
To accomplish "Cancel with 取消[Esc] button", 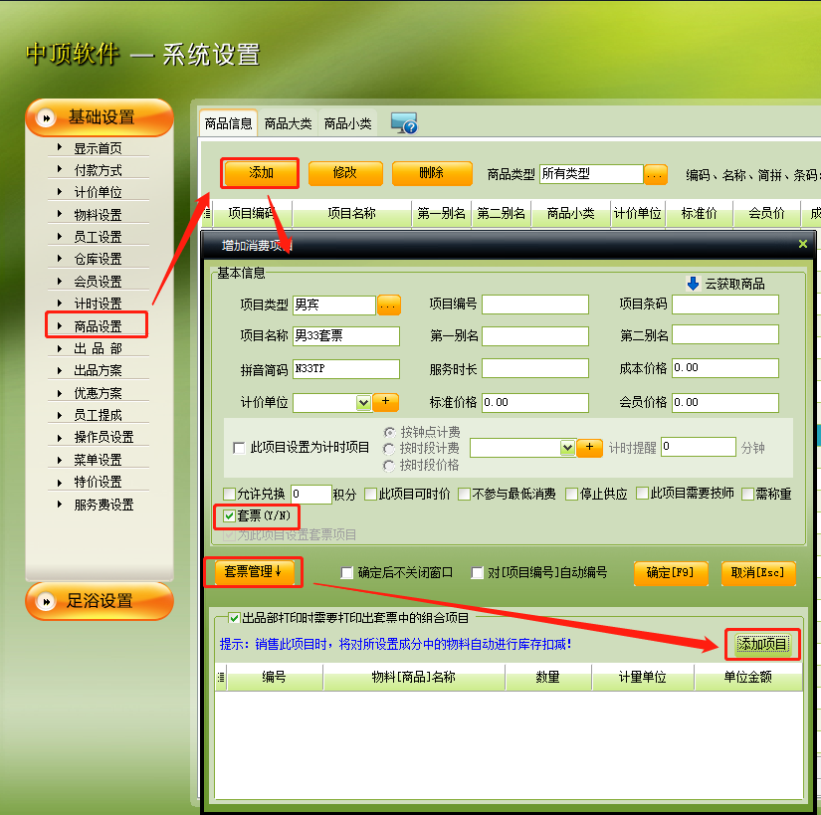I will click(758, 573).
